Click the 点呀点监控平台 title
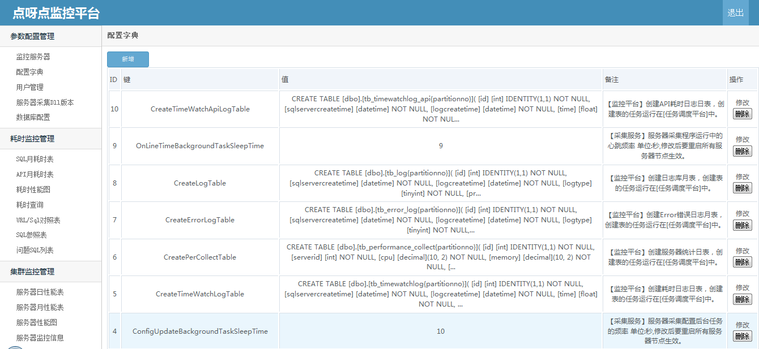759x349 pixels. [56, 13]
